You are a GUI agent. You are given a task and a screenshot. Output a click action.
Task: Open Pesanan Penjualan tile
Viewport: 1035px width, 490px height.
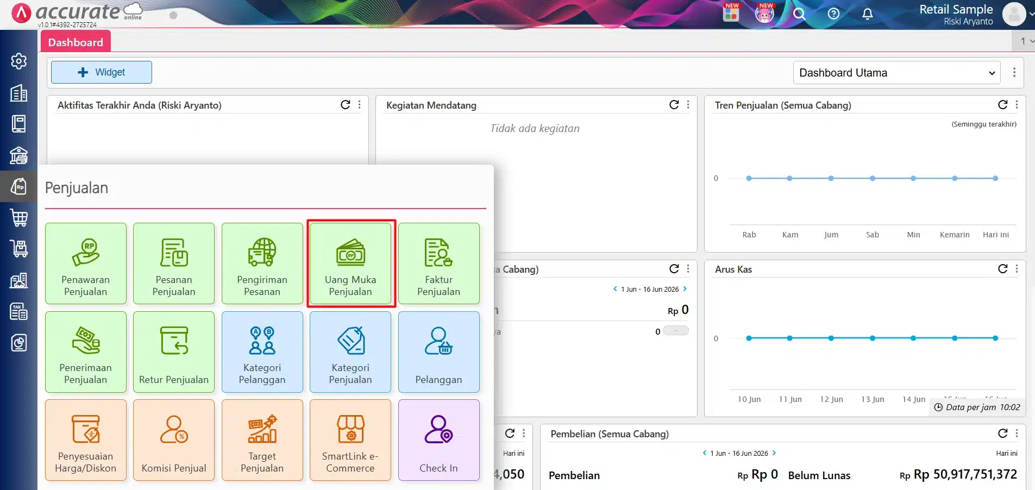pos(174,263)
